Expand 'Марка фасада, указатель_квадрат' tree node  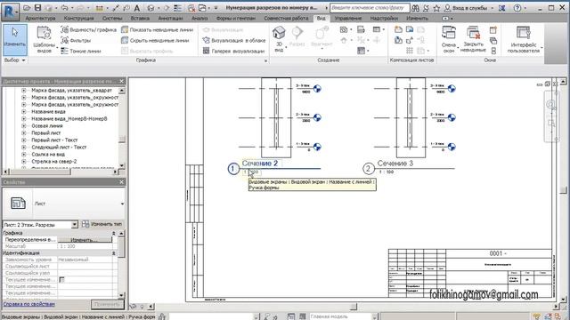tap(24, 91)
